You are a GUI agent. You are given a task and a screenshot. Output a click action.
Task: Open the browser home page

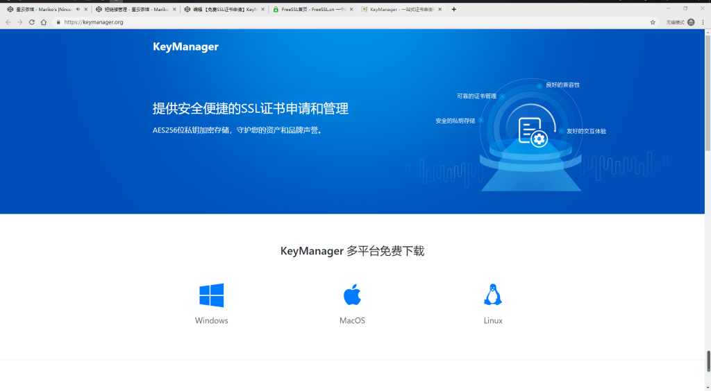coord(44,22)
